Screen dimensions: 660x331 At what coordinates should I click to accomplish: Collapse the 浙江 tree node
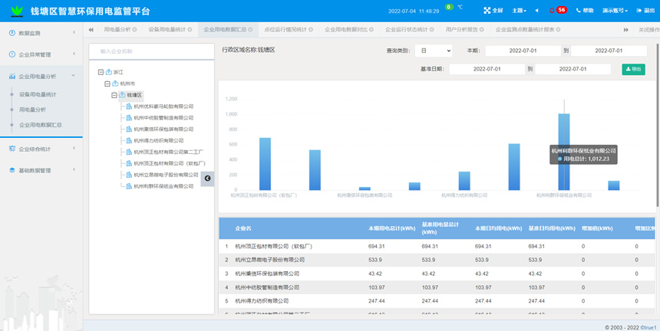101,72
